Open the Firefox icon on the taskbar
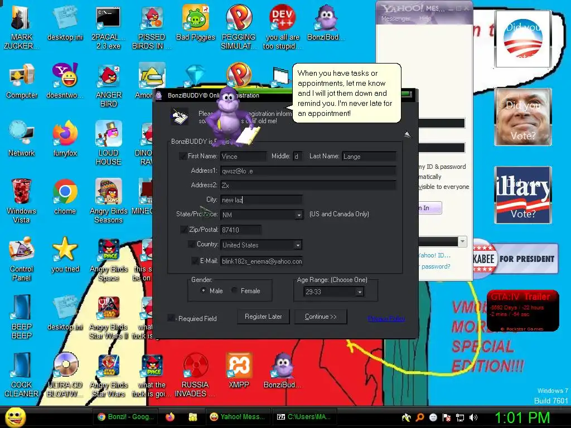Screen dimensions: 571x428 pyautogui.click(x=170, y=417)
